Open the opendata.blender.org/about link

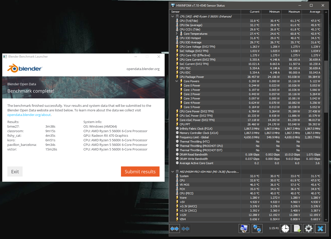29,115
